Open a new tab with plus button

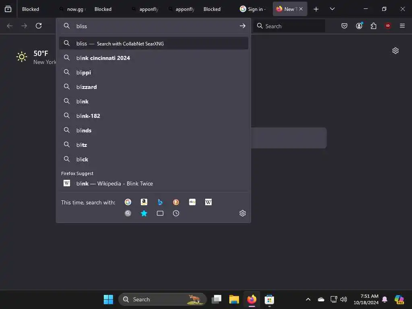pyautogui.click(x=316, y=9)
